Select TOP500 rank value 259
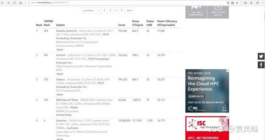Viewport: 265px width, 140px height. [x=46, y=31]
